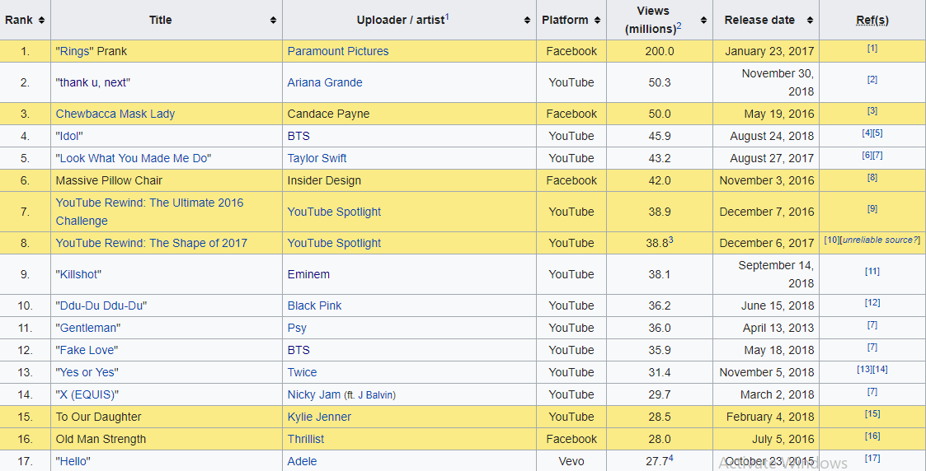Open Nicky Jam artist link
Image resolution: width=926 pixels, height=471 pixels.
[313, 395]
